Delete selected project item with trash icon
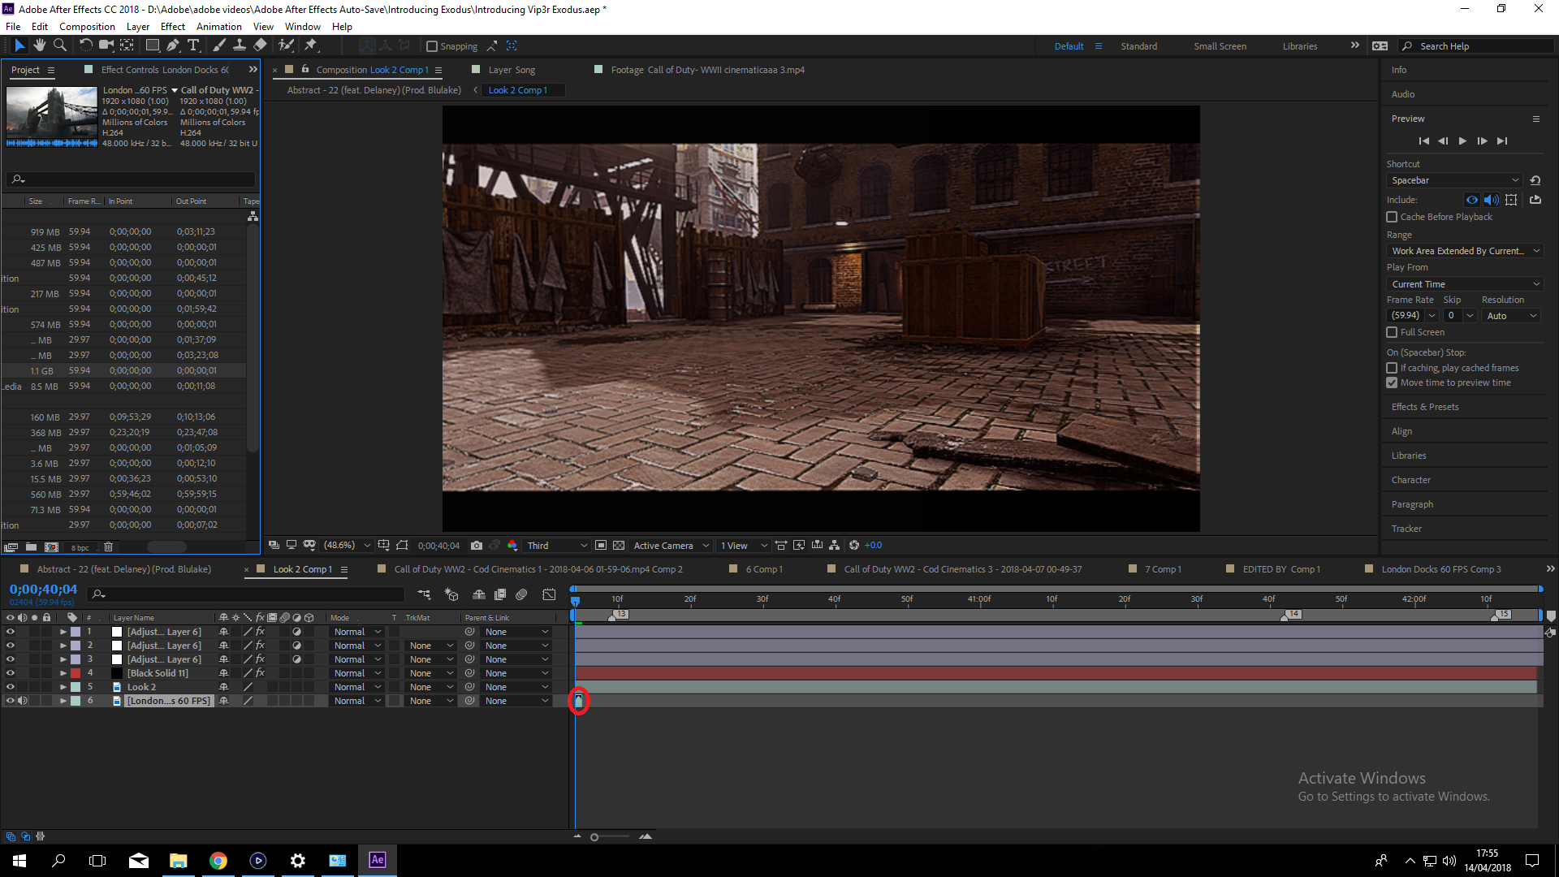Image resolution: width=1559 pixels, height=877 pixels. [108, 547]
